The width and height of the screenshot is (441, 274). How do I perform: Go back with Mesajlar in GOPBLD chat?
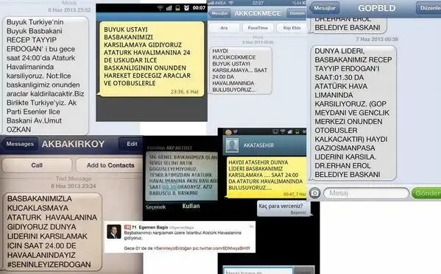tap(324, 8)
